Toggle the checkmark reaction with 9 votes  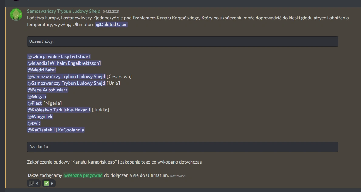click(49, 183)
